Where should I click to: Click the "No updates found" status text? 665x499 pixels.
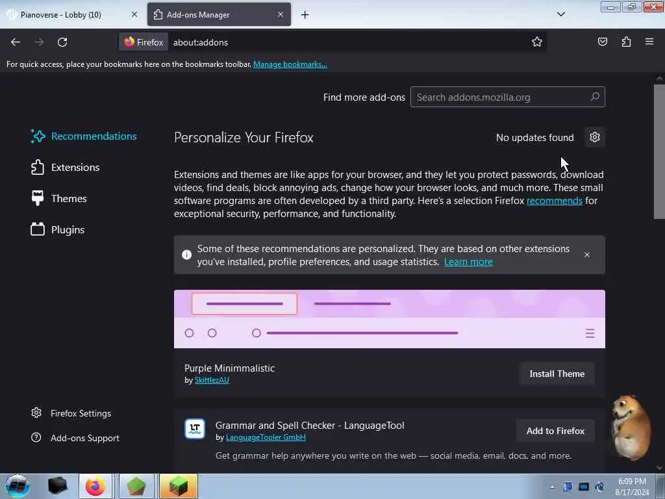[535, 138]
